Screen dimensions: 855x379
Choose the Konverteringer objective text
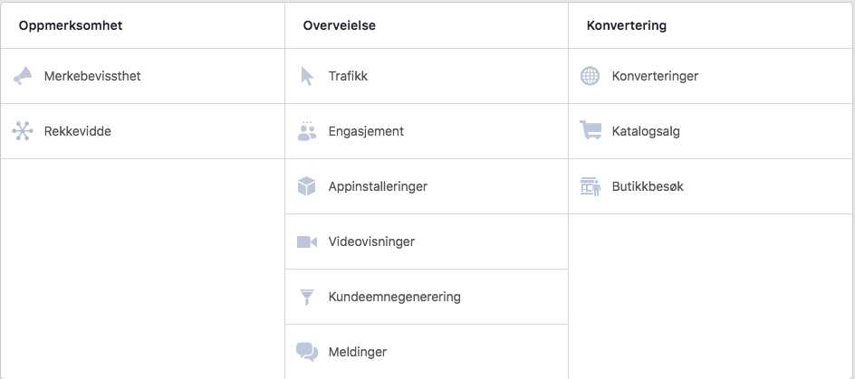pos(655,76)
